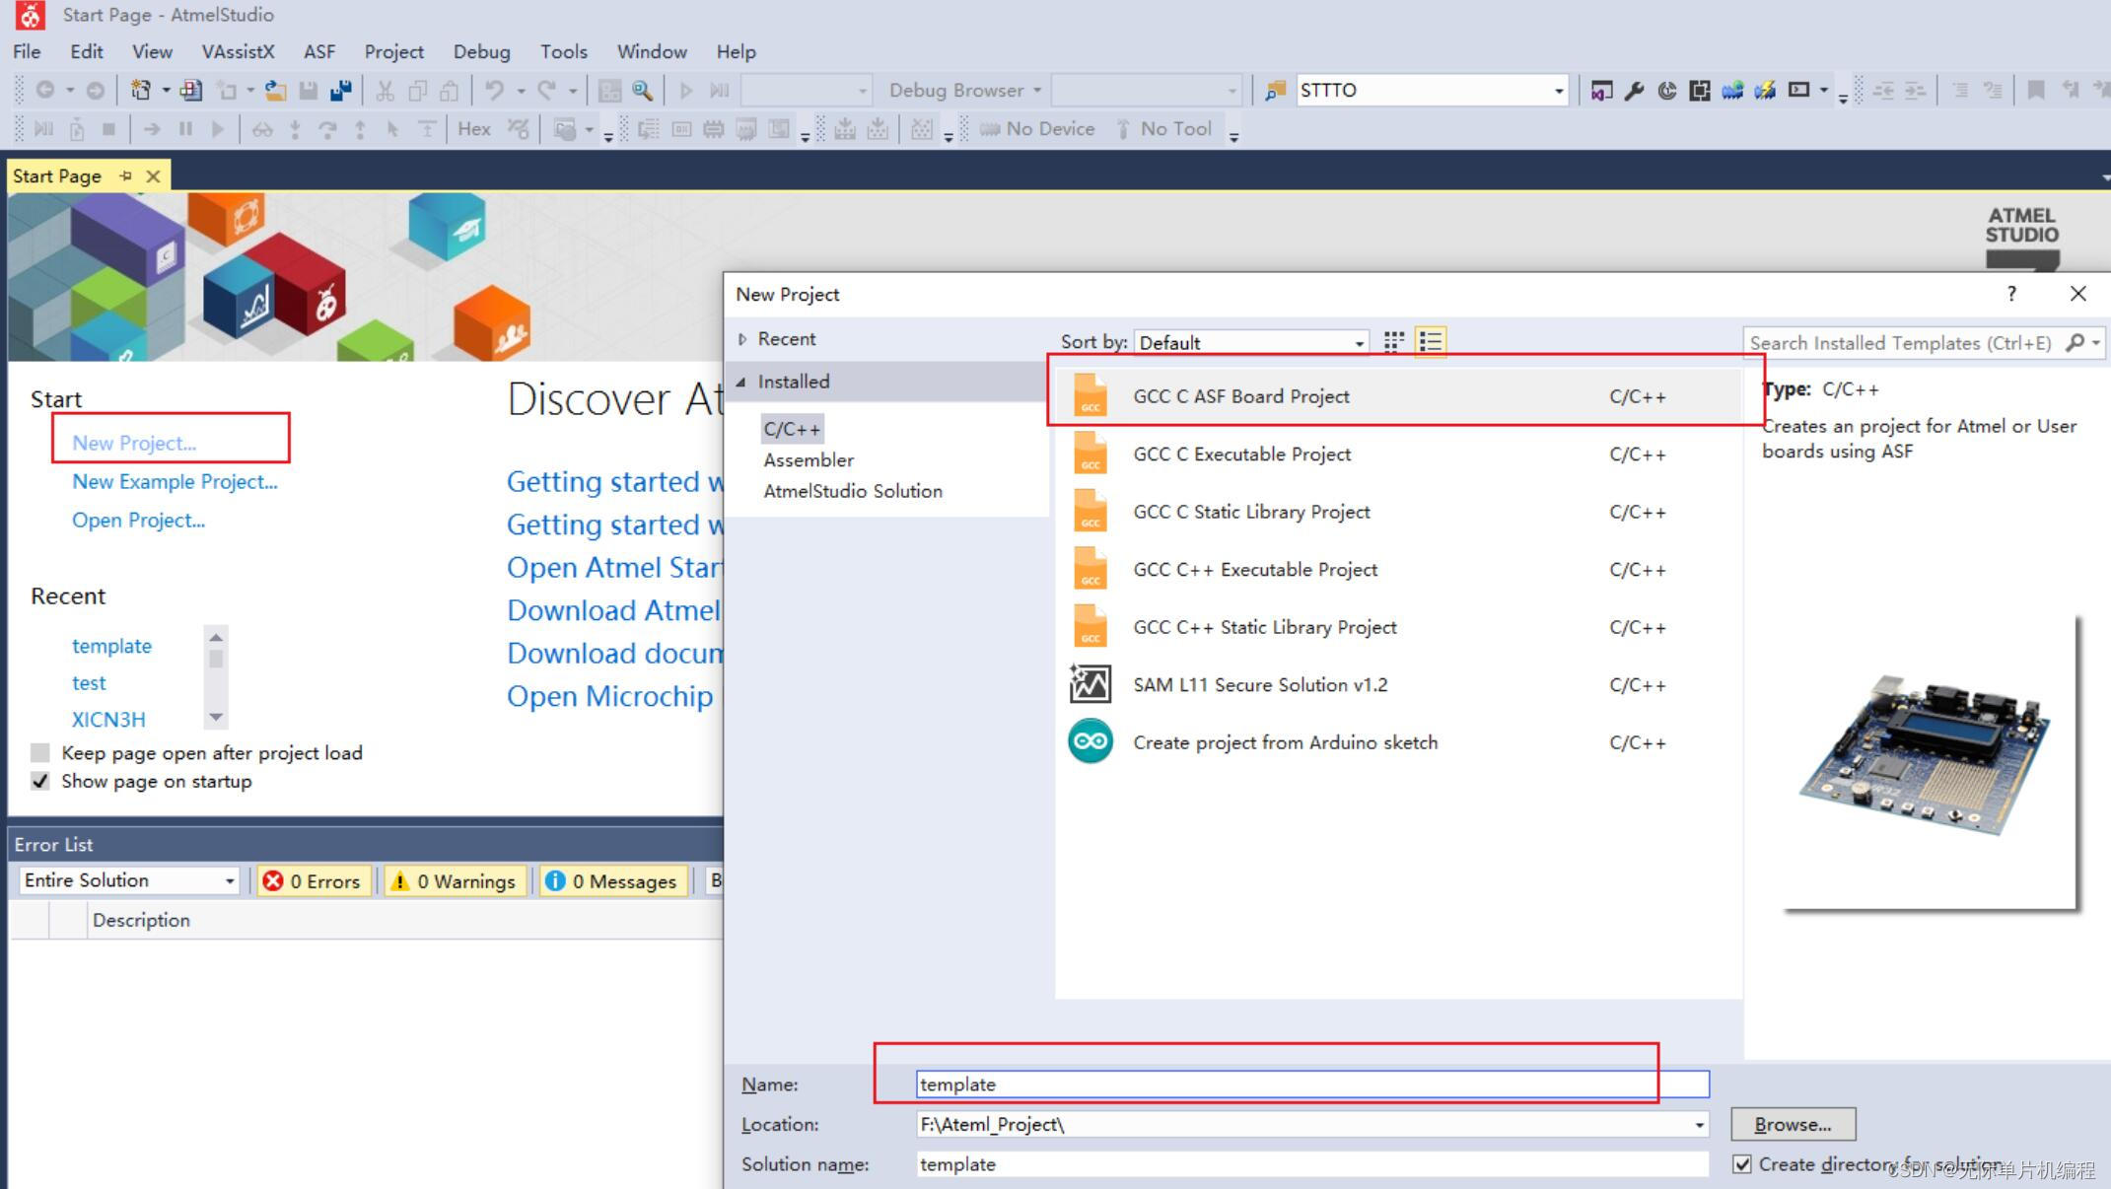Click the Find in Files folder icon
This screenshot has height=1189, width=2111.
[1275, 91]
